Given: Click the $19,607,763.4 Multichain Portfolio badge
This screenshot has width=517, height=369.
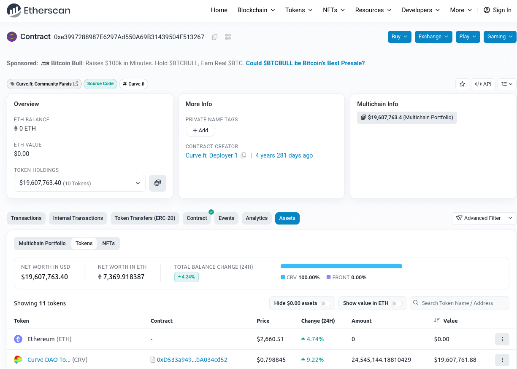Looking at the screenshot, I should coord(407,118).
